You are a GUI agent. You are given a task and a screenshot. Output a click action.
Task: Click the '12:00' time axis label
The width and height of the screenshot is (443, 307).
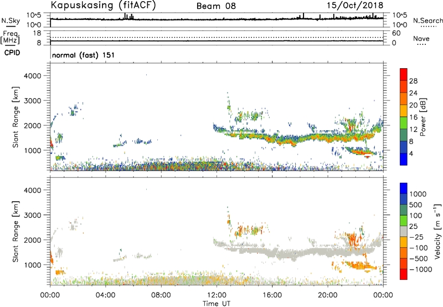tap(217, 295)
